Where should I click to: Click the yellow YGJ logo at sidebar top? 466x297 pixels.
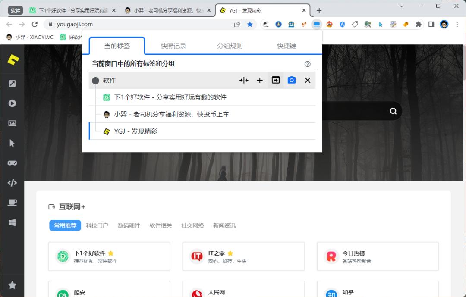point(12,61)
